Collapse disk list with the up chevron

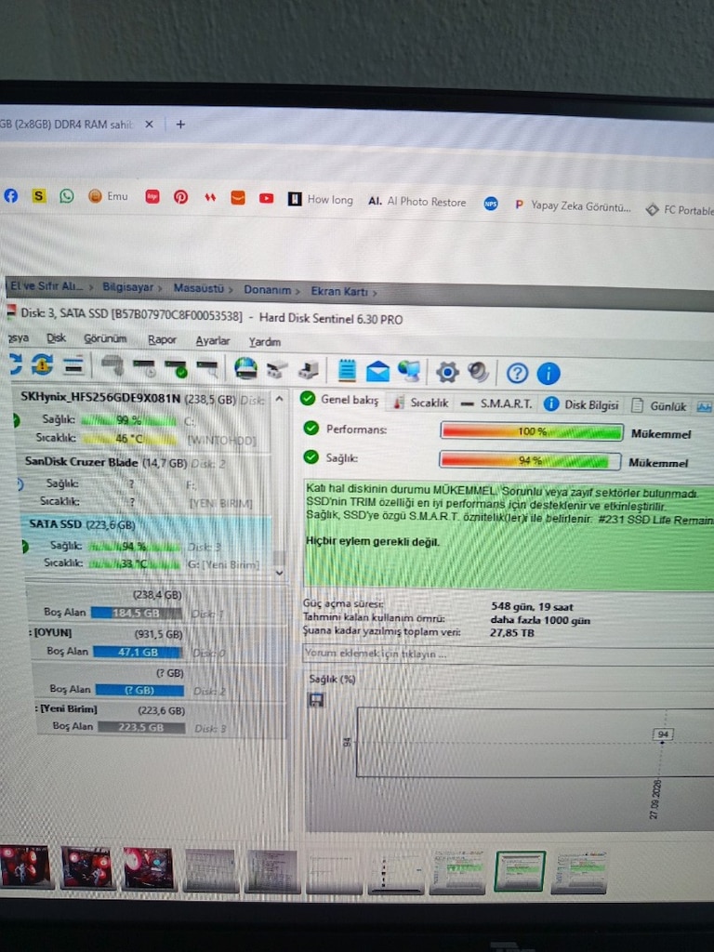[x=279, y=399]
